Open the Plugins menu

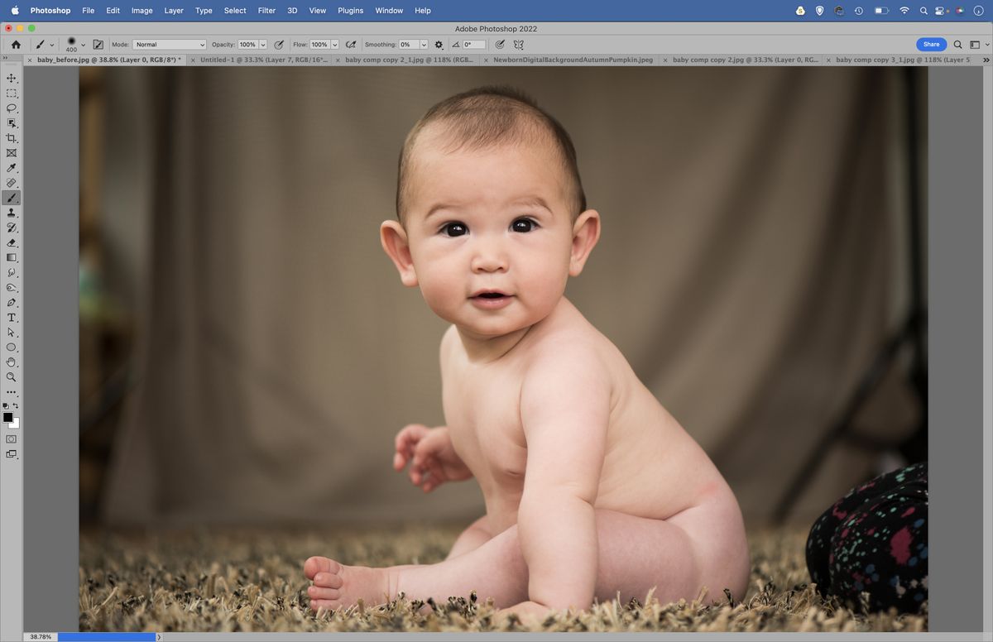click(351, 11)
